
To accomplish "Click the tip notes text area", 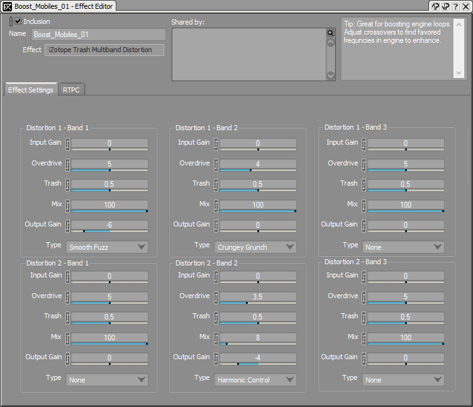I will tap(397, 48).
